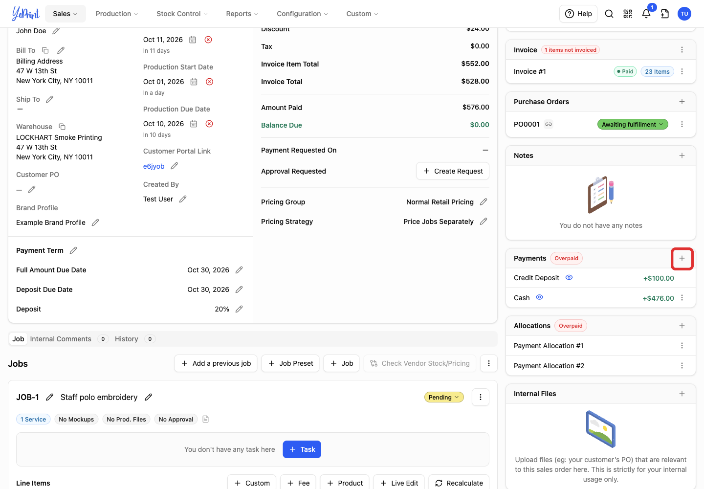Open Cash payment row options
The width and height of the screenshot is (704, 489).
(682, 298)
